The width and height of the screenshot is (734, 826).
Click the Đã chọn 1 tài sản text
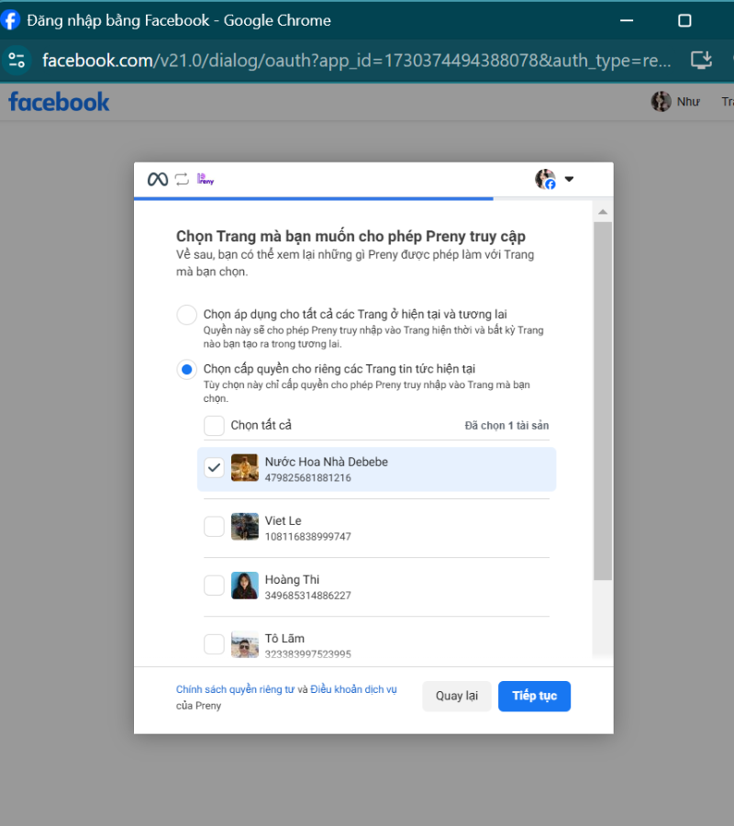pos(506,426)
